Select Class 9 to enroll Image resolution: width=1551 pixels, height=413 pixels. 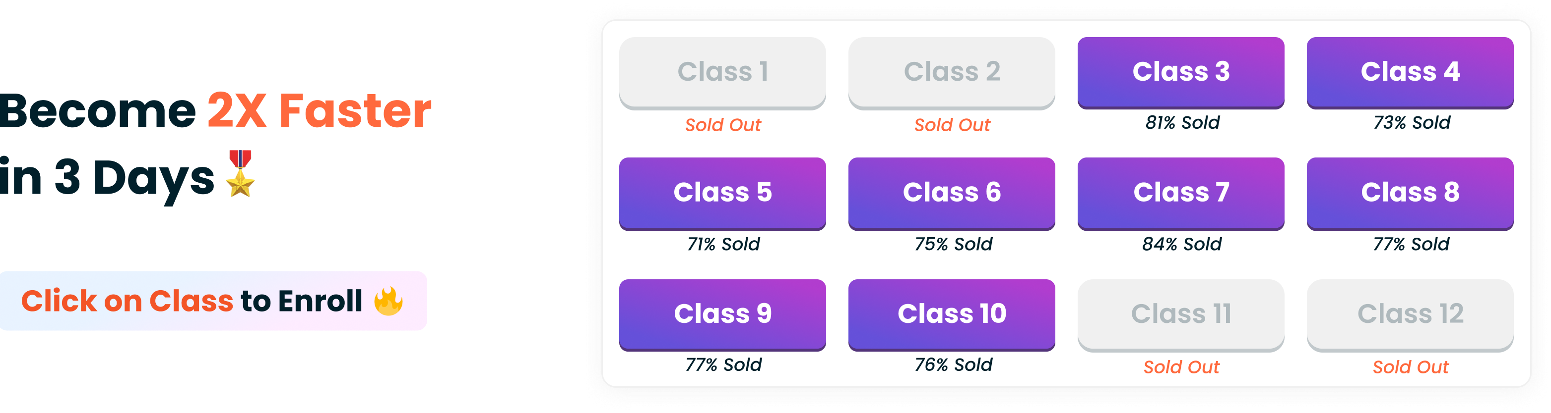tap(722, 314)
